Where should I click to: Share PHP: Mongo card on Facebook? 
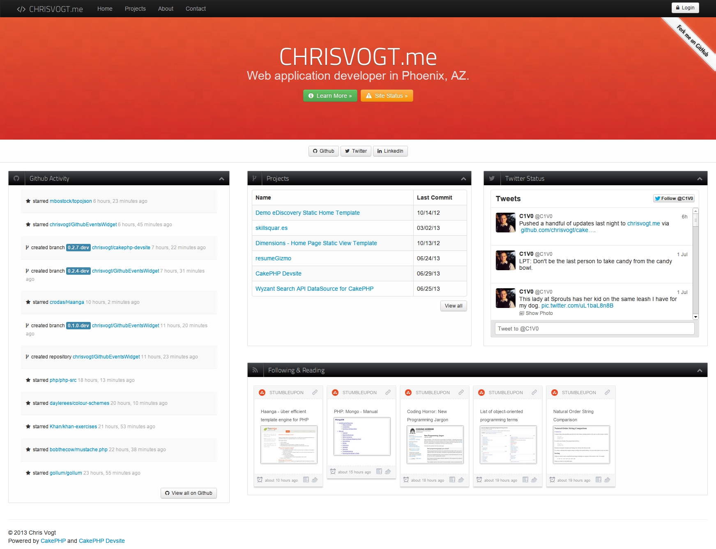coord(379,471)
